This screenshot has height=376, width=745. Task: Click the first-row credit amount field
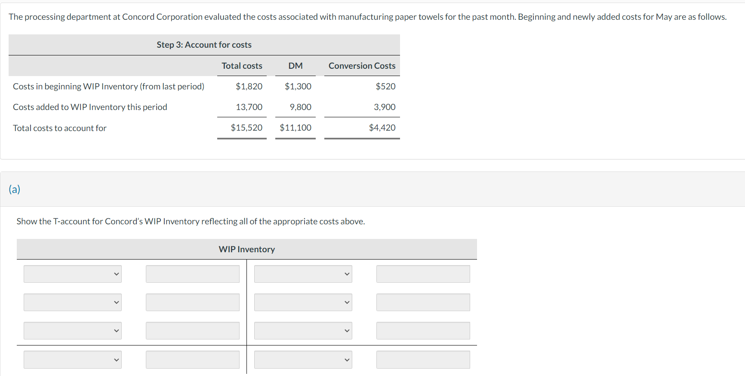coord(423,274)
